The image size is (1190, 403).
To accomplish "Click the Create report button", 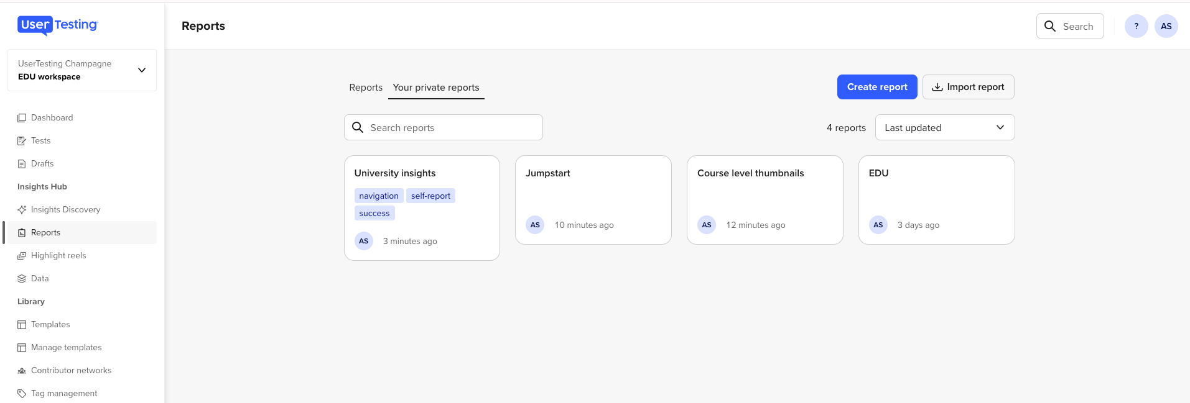I will coord(876,87).
